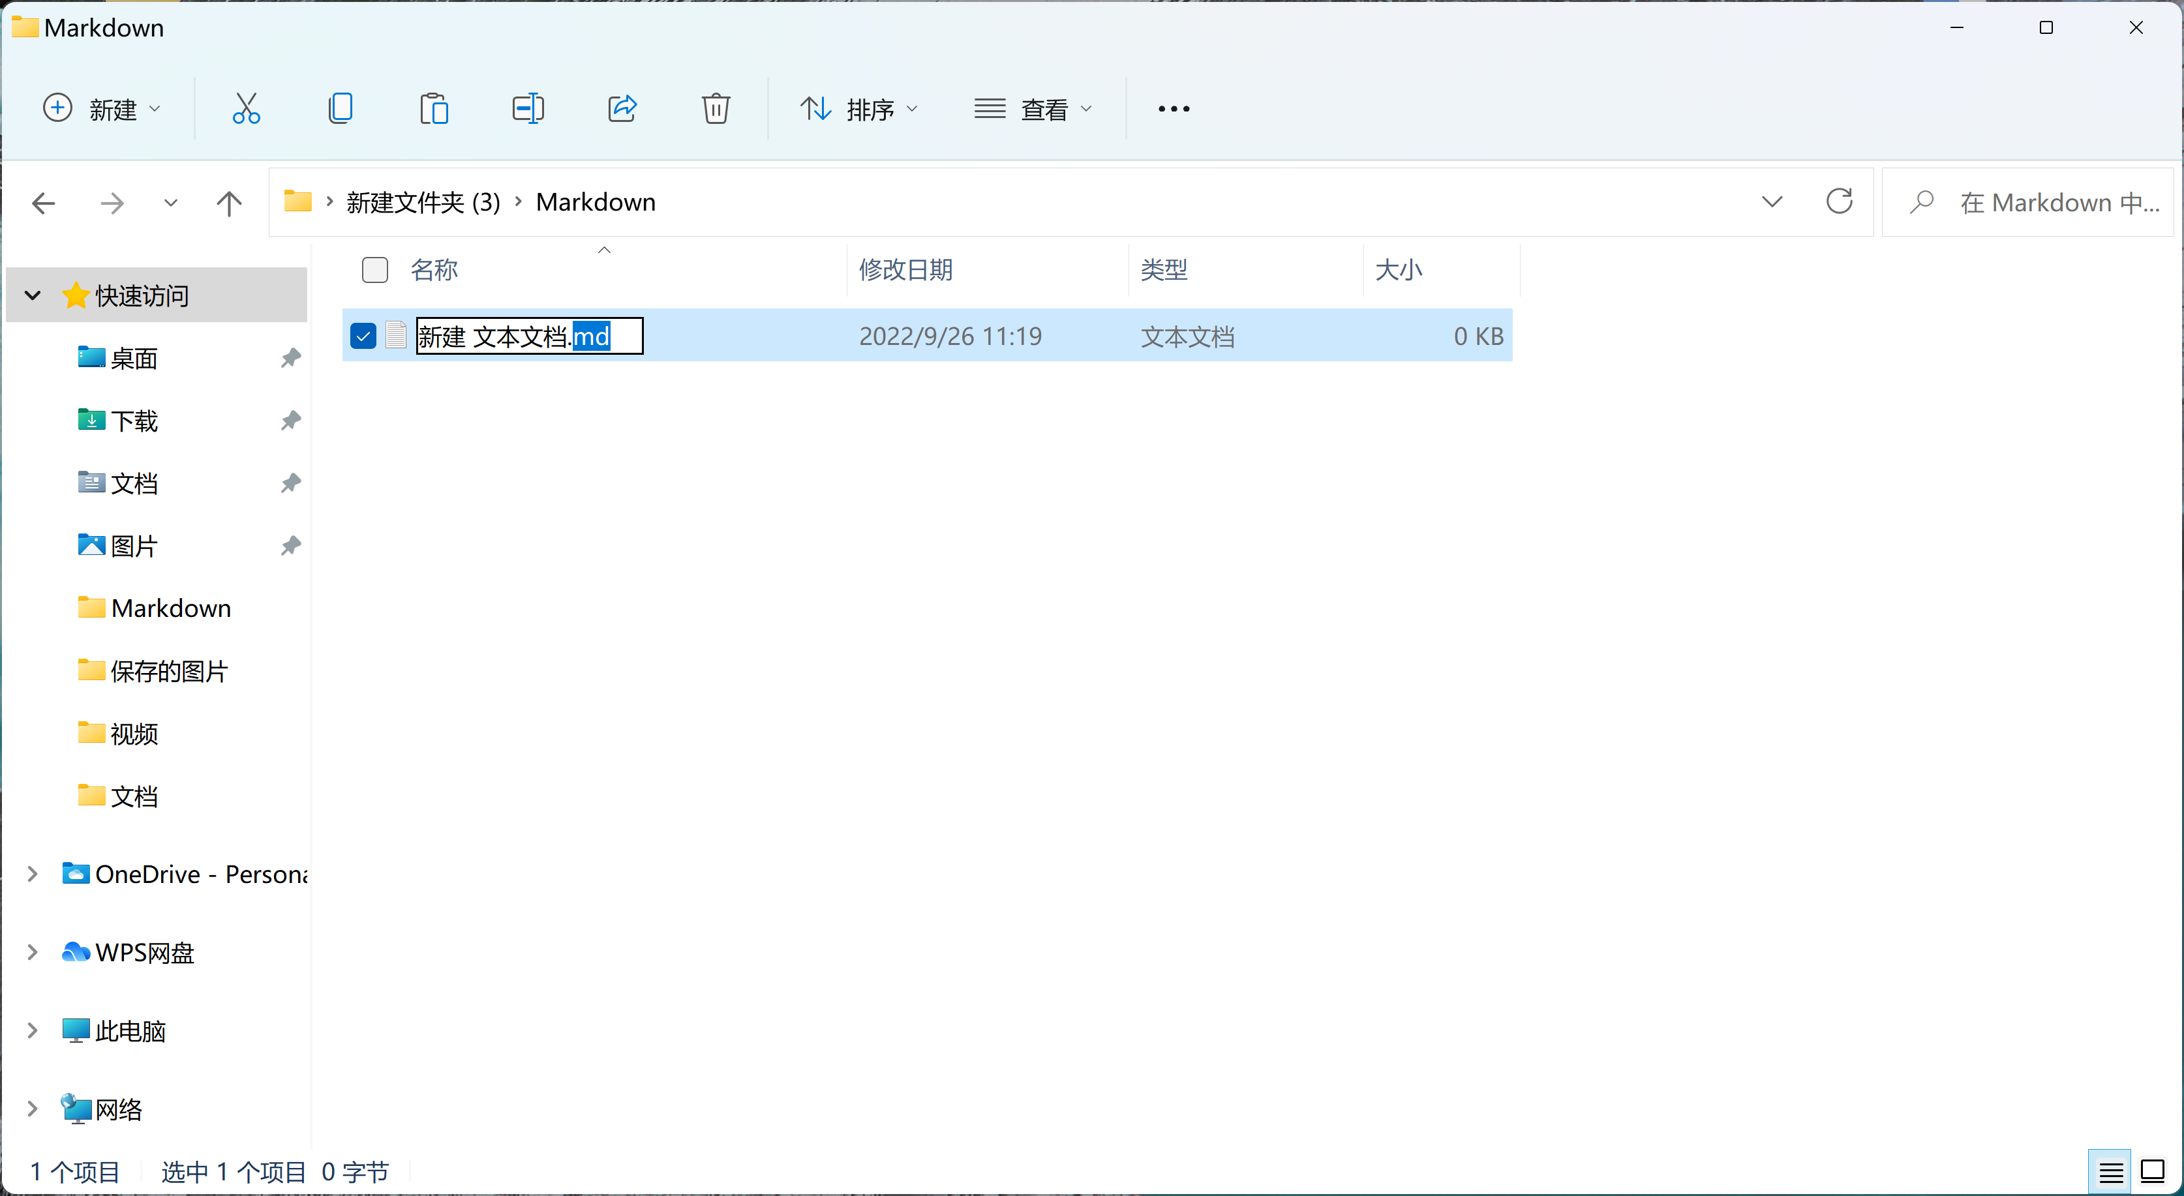Image resolution: width=2184 pixels, height=1196 pixels.
Task: Expand 此电脑 in the sidebar
Action: 32,1030
